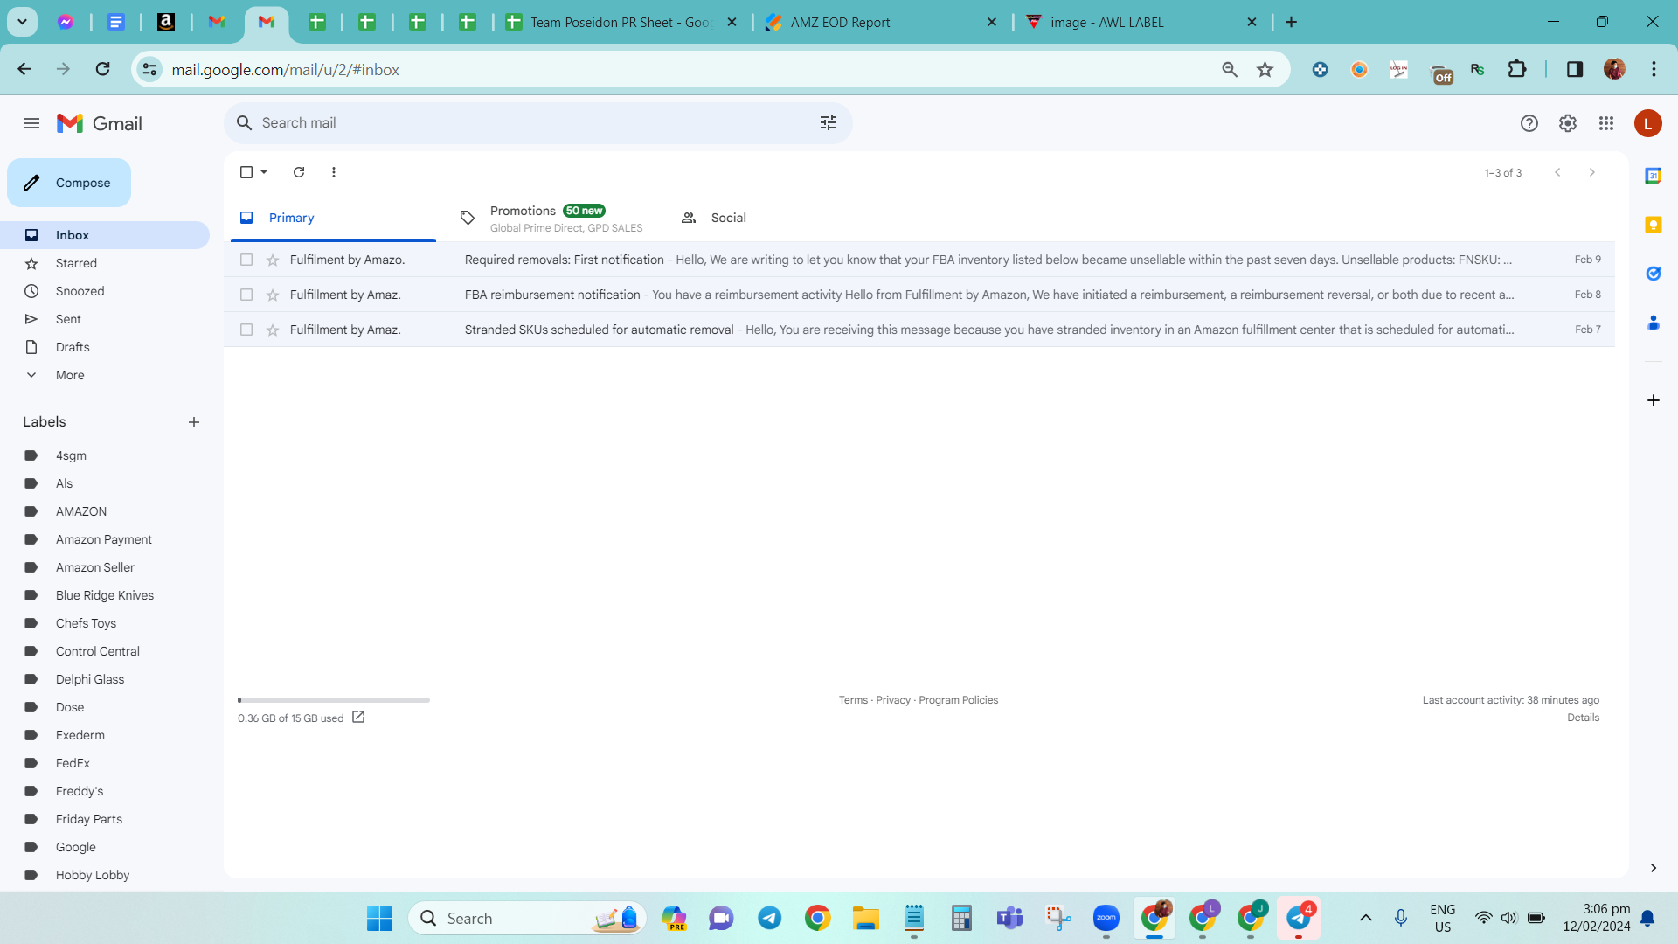Star the FBA reimbursement notification email
The height and width of the screenshot is (944, 1678).
point(273,295)
